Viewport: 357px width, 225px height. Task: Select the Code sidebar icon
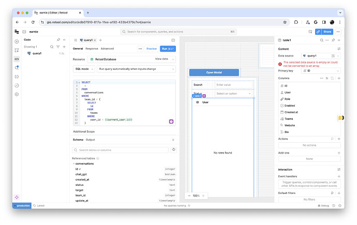tap(17, 59)
